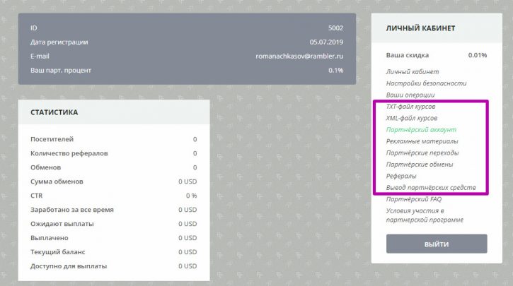View Партнёрские обмены page
This screenshot has height=286, width=513.
(420, 165)
